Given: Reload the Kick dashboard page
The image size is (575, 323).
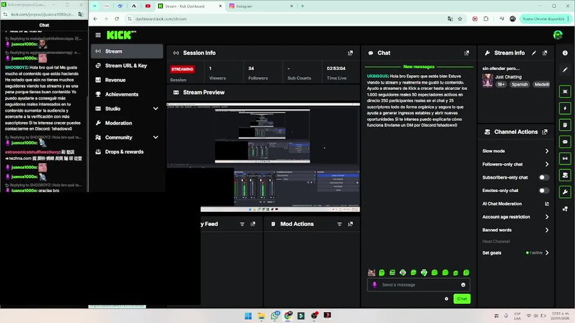Looking at the screenshot, I should pos(117,19).
